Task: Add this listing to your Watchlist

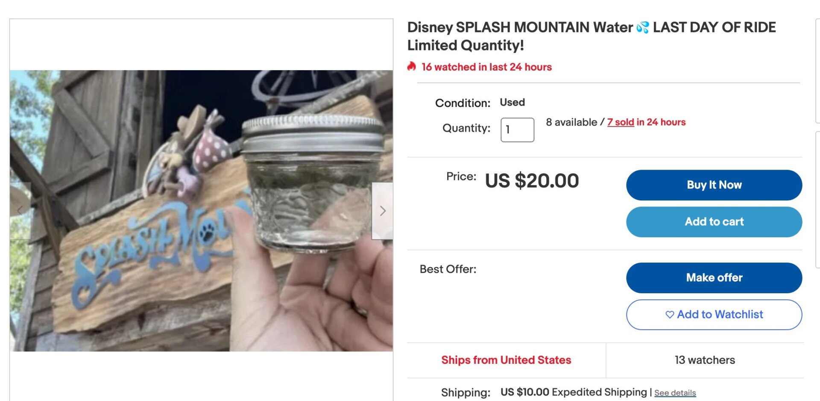Action: click(714, 315)
